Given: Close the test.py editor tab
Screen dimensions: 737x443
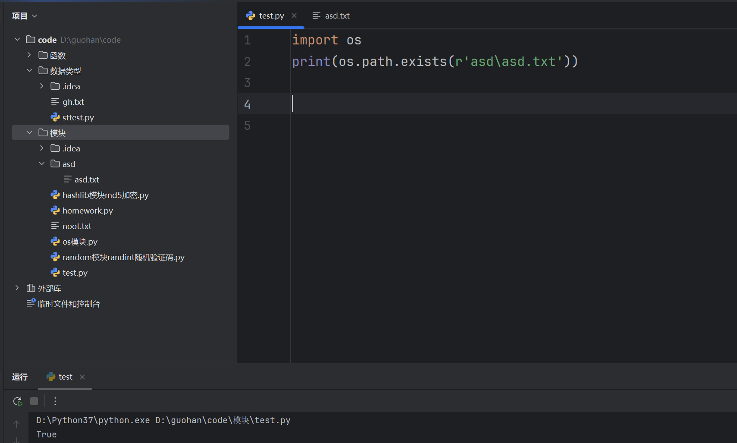Looking at the screenshot, I should (294, 16).
